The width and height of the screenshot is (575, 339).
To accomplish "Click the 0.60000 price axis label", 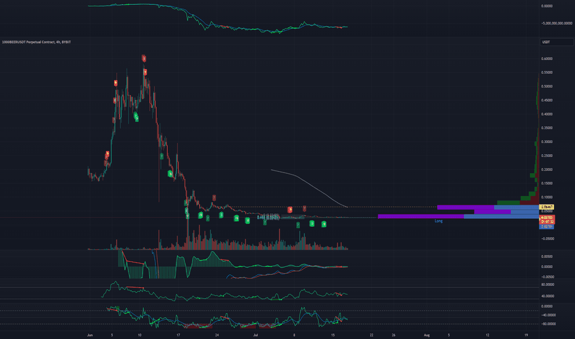I will click(x=547, y=59).
